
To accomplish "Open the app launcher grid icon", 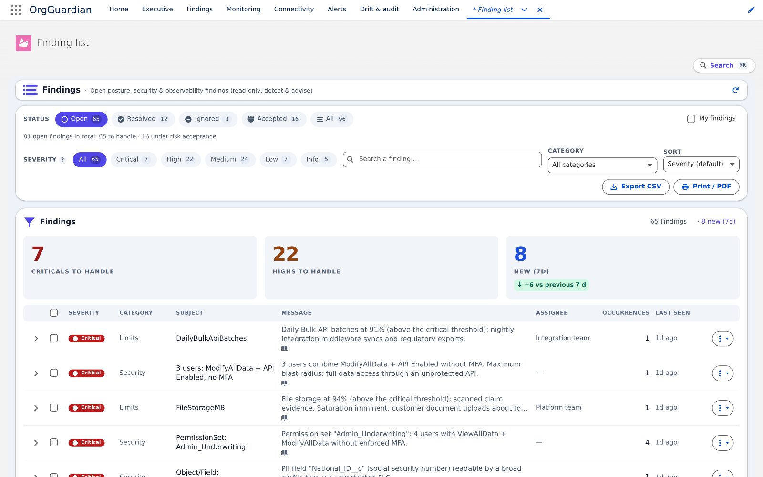I will pos(16,10).
